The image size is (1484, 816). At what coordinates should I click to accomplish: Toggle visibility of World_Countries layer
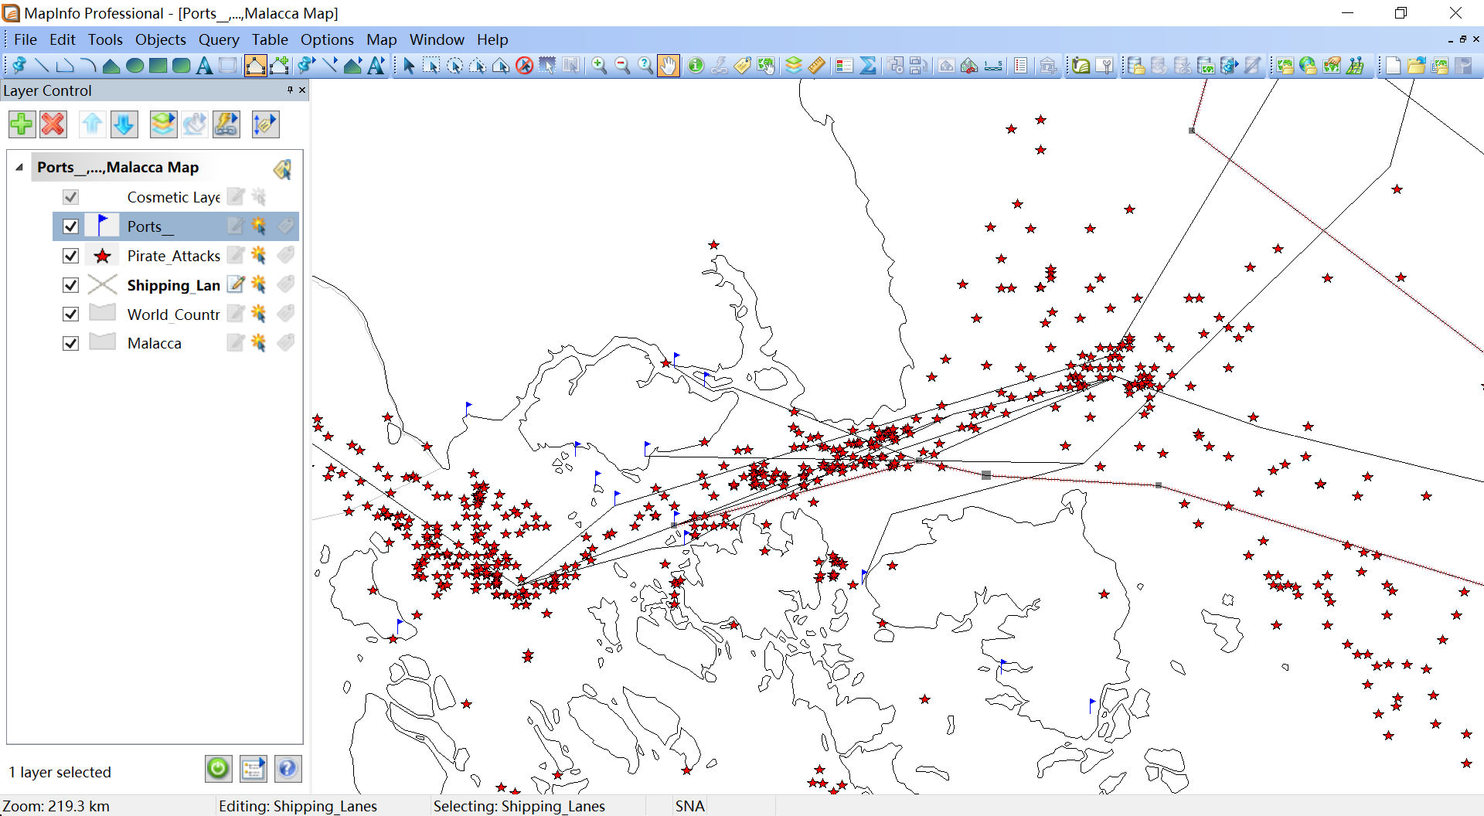click(70, 314)
